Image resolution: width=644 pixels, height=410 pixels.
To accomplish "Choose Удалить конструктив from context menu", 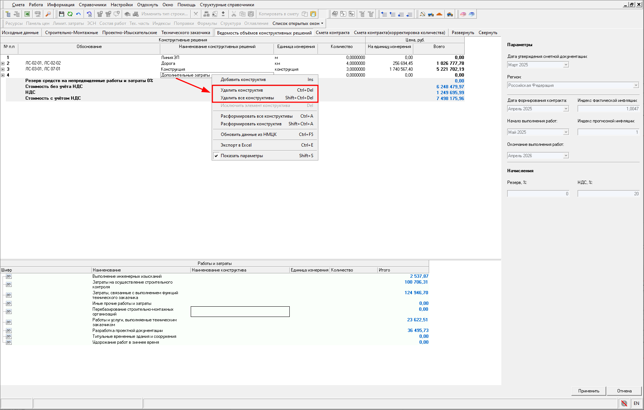I will (x=242, y=90).
